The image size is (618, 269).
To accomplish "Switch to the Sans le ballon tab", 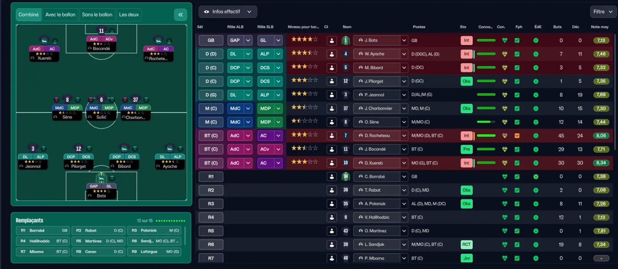I will click(97, 14).
